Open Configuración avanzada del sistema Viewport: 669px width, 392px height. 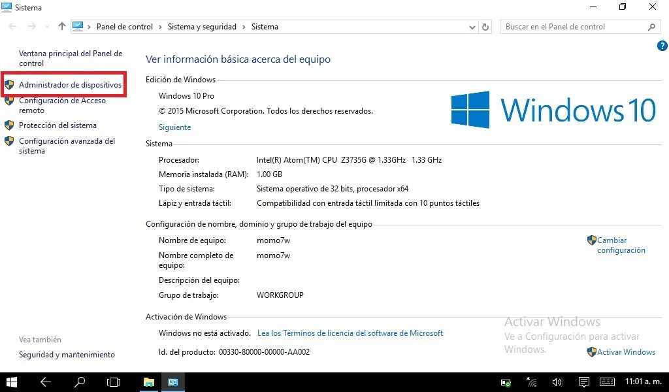click(67, 146)
